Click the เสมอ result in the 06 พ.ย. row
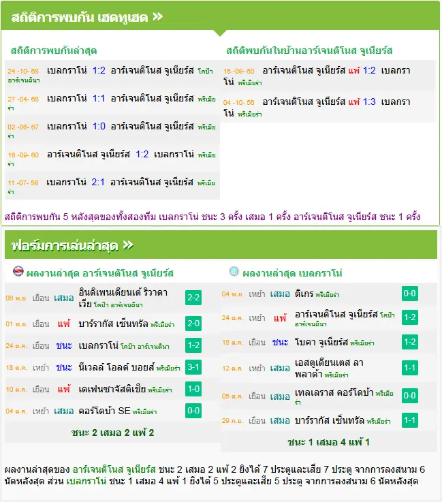Screen dimensions: 442x502 [x=64, y=298]
